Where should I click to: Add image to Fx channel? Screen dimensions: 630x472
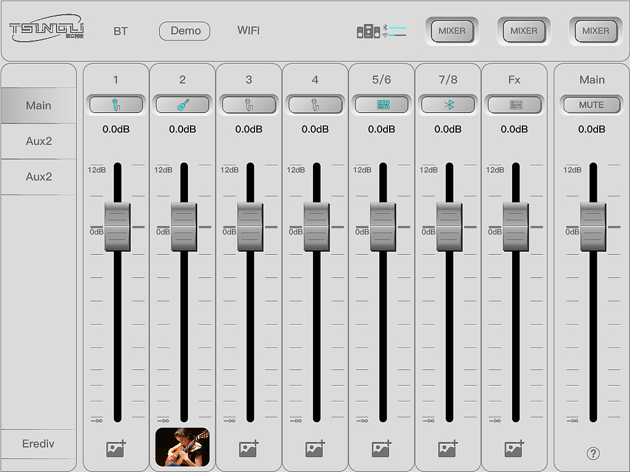point(514,449)
